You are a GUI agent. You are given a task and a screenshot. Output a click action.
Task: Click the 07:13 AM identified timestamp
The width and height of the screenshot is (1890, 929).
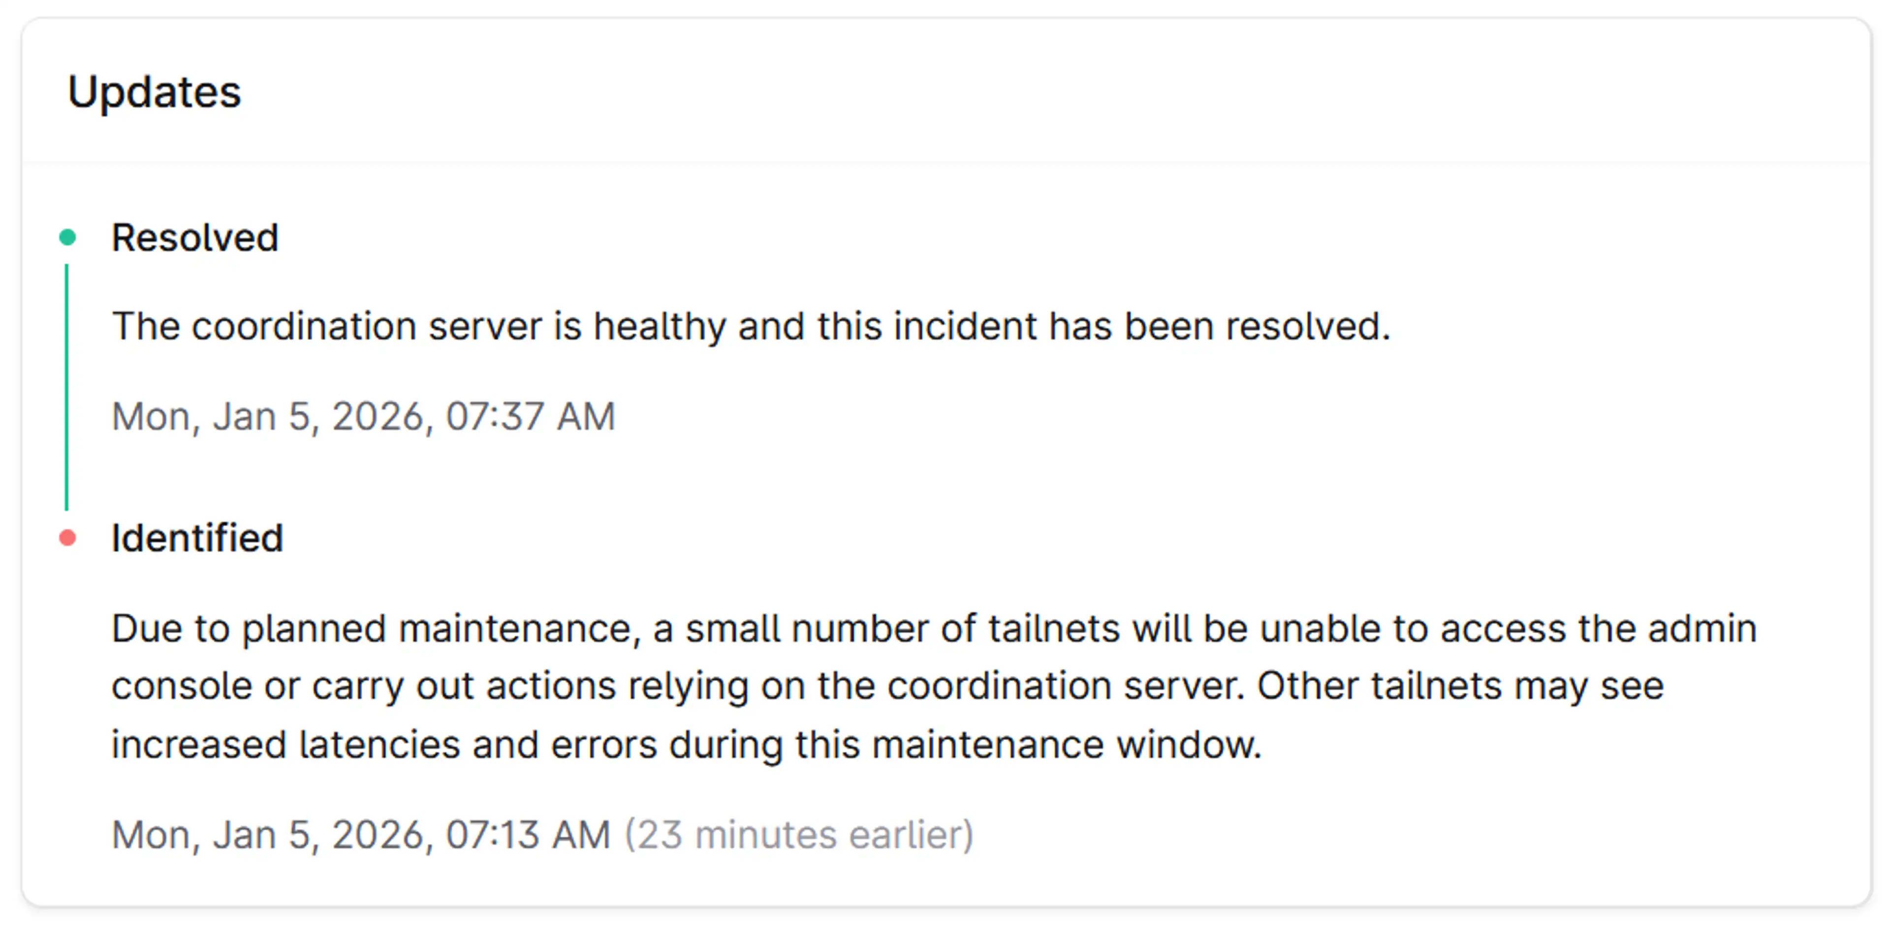360,835
